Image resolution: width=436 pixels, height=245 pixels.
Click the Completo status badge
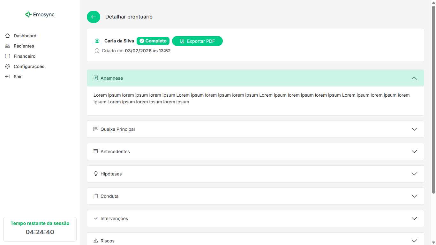click(153, 41)
